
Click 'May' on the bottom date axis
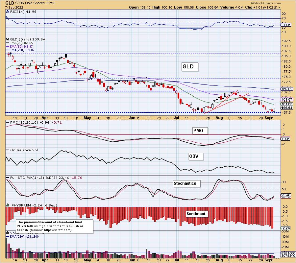click(87, 260)
